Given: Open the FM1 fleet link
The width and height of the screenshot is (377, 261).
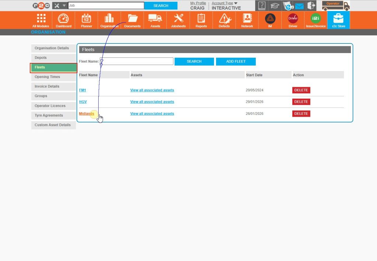Looking at the screenshot, I should pyautogui.click(x=82, y=90).
